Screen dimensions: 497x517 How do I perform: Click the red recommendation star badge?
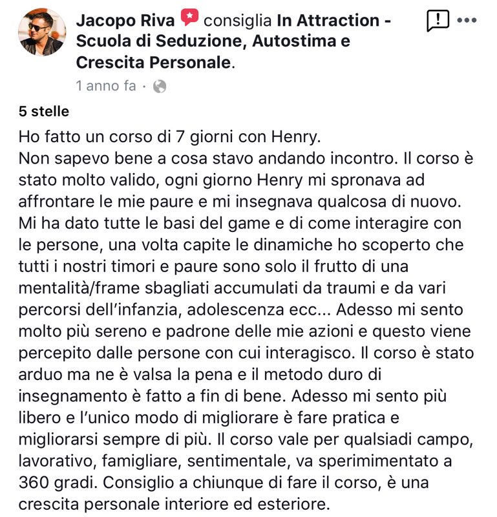tap(189, 17)
